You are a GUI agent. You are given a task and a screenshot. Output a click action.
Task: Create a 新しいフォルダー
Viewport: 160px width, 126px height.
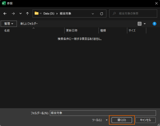coord(29,24)
